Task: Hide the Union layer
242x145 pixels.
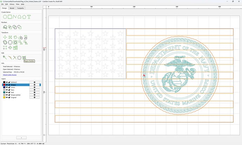Action: point(7,87)
